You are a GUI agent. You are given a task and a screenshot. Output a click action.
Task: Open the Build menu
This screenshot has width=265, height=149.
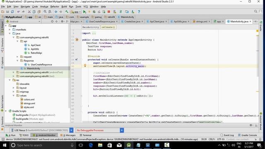click(x=64, y=7)
